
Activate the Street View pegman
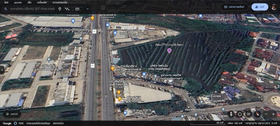pos(231,114)
